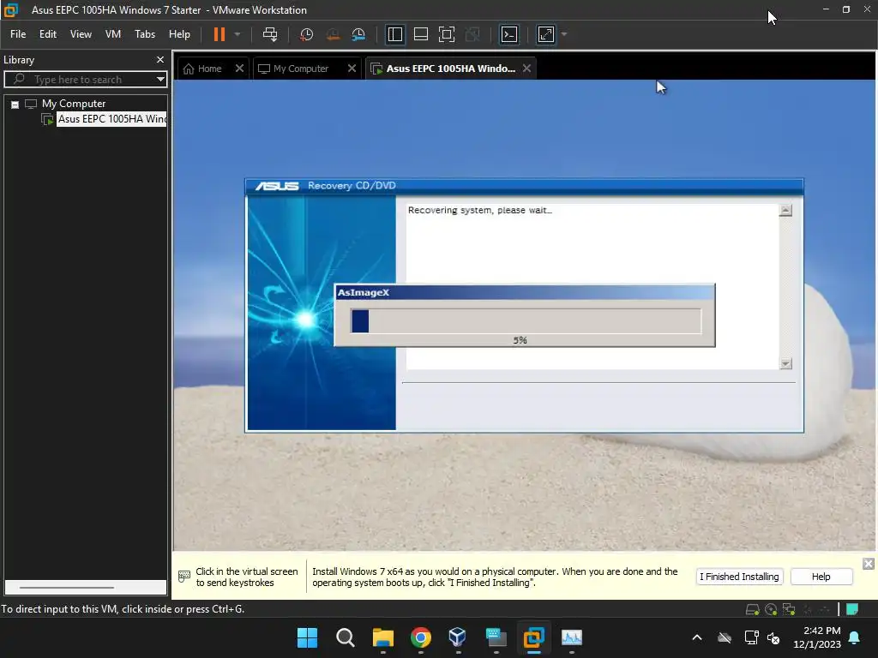Switch to the My Computer tab
The image size is (878, 658).
point(293,69)
